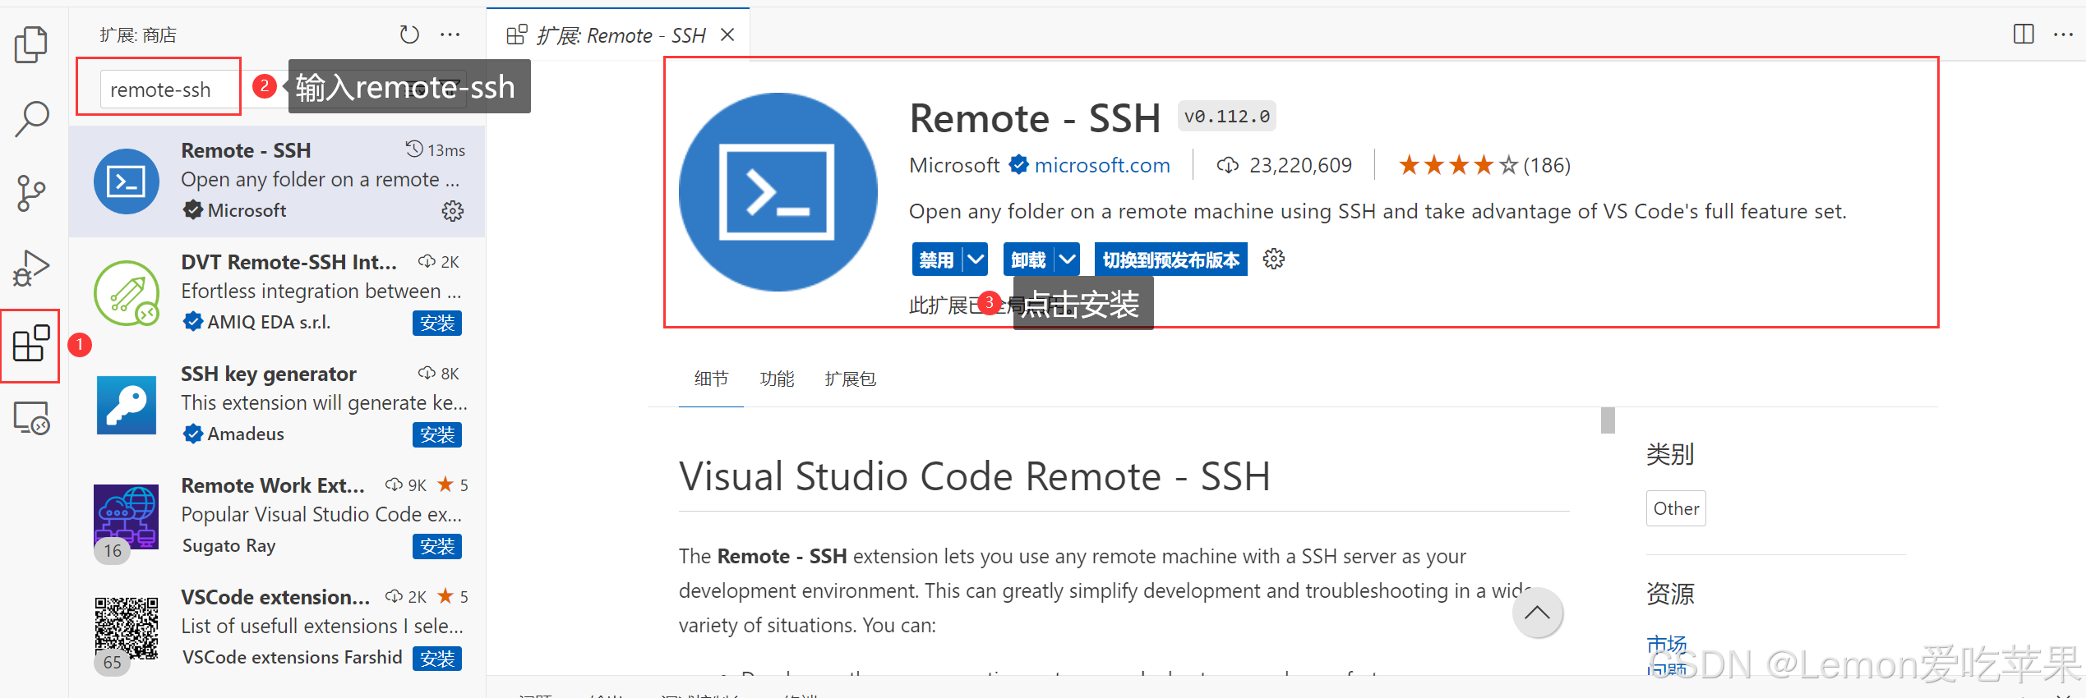This screenshot has width=2086, height=698.
Task: Click the v0.112.0 version badge
Action: click(1226, 117)
